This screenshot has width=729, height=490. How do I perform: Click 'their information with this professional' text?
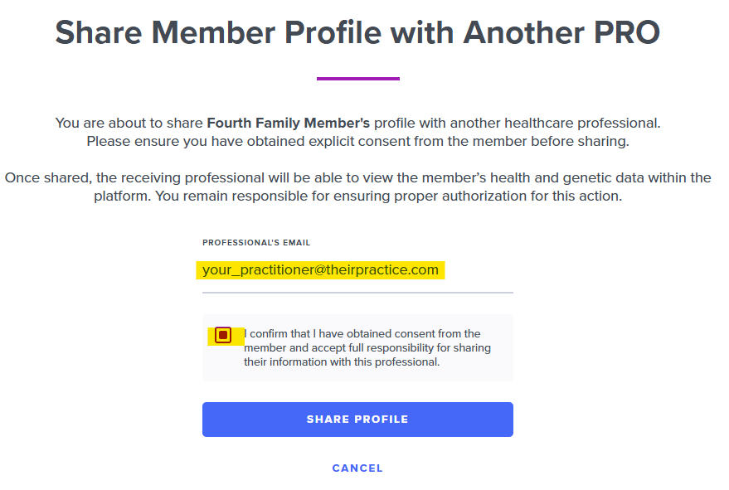coord(341,362)
